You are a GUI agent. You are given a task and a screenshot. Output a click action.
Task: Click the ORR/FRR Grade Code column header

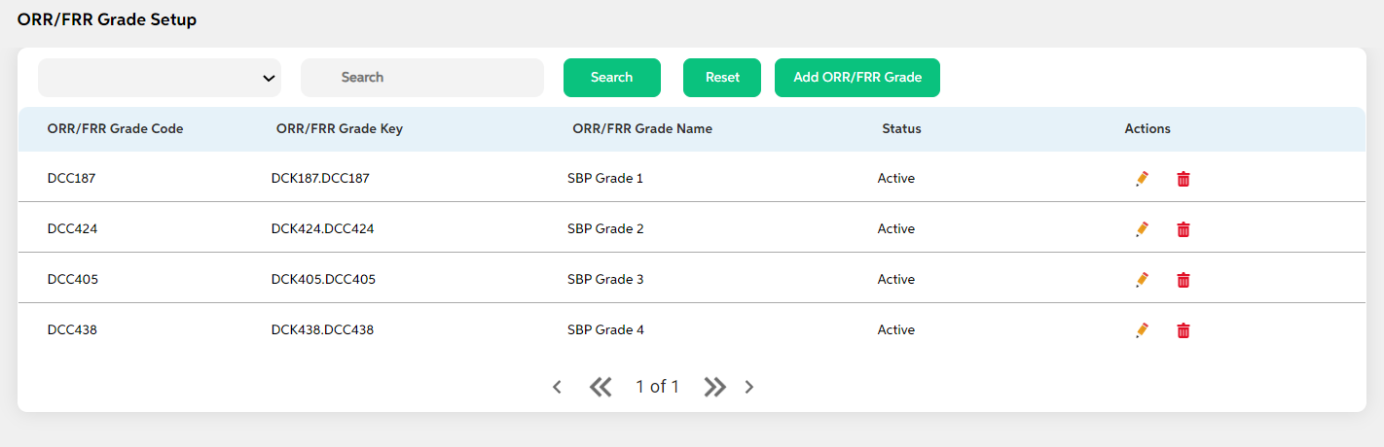[115, 129]
